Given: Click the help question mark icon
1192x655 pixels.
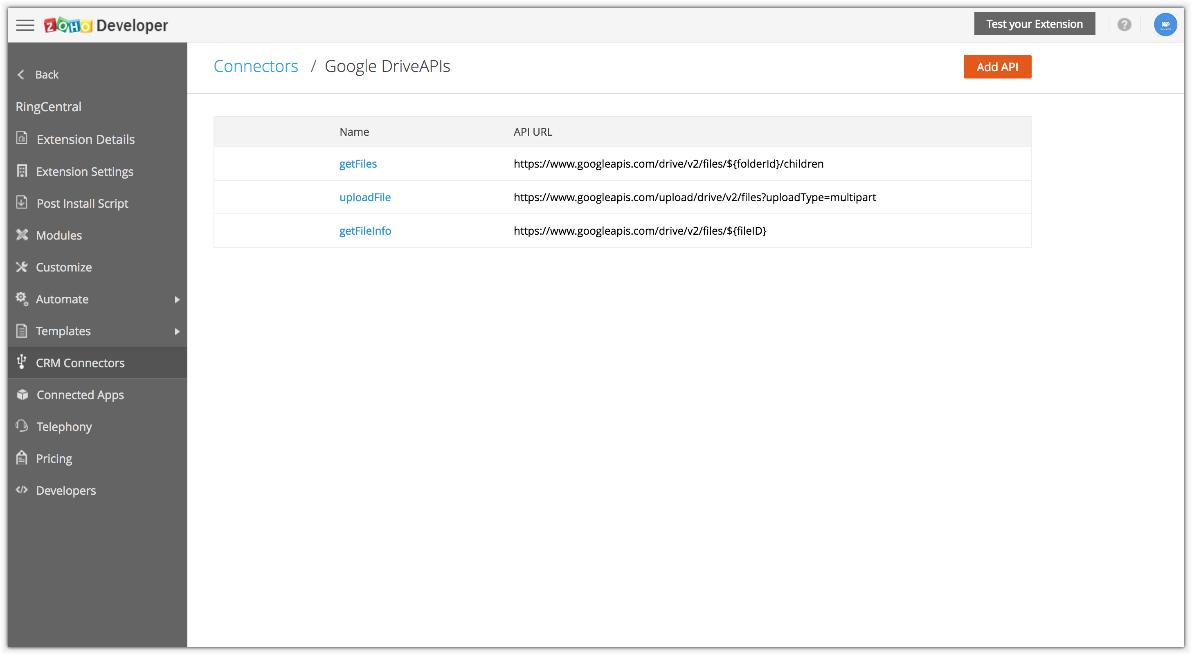Looking at the screenshot, I should pos(1124,25).
